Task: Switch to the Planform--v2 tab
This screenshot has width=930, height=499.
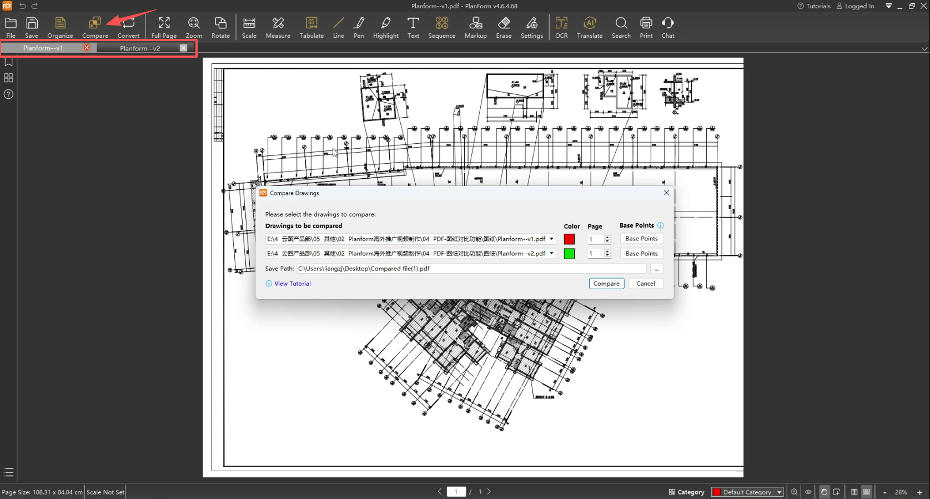Action: [140, 48]
